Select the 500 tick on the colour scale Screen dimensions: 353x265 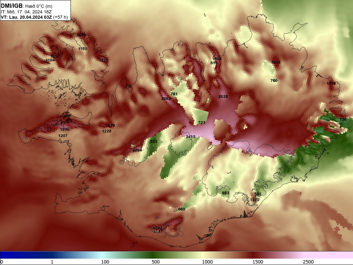156,261
